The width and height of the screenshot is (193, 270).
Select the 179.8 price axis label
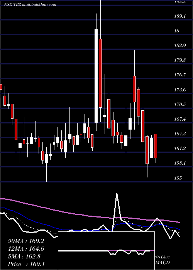[x=180, y=60]
